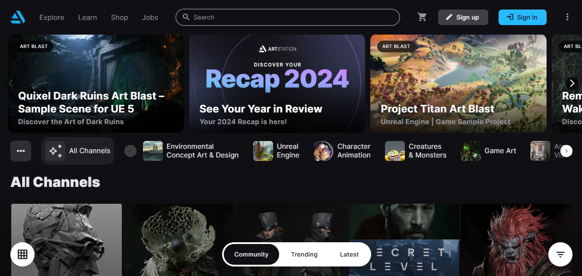The image size is (582, 276).
Task: Select the Community tab
Action: tap(251, 254)
